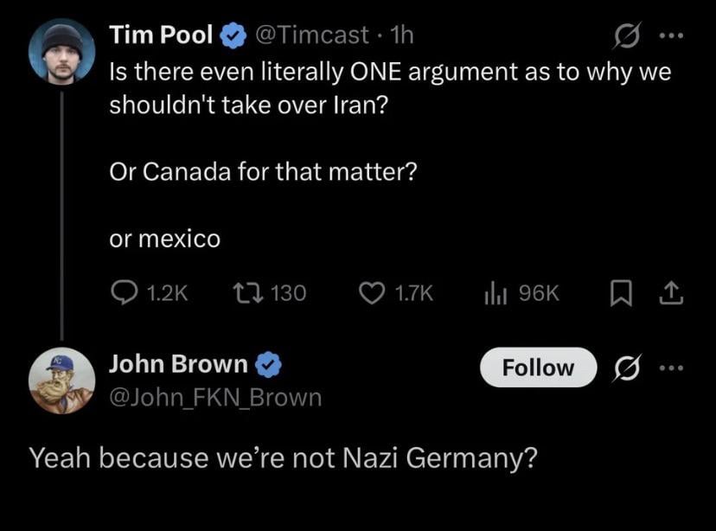Click the @John_FKN_Brown handle

(x=214, y=397)
